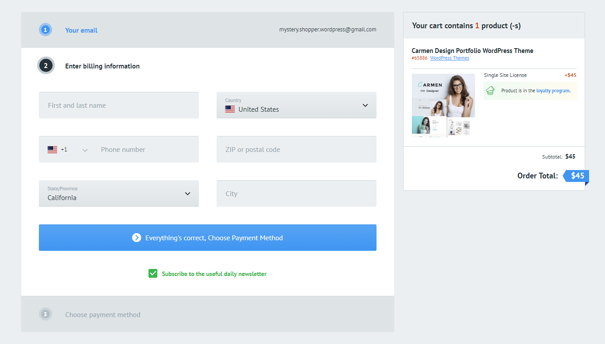Open the phone country code chevron
The image size is (605, 344).
pos(85,150)
